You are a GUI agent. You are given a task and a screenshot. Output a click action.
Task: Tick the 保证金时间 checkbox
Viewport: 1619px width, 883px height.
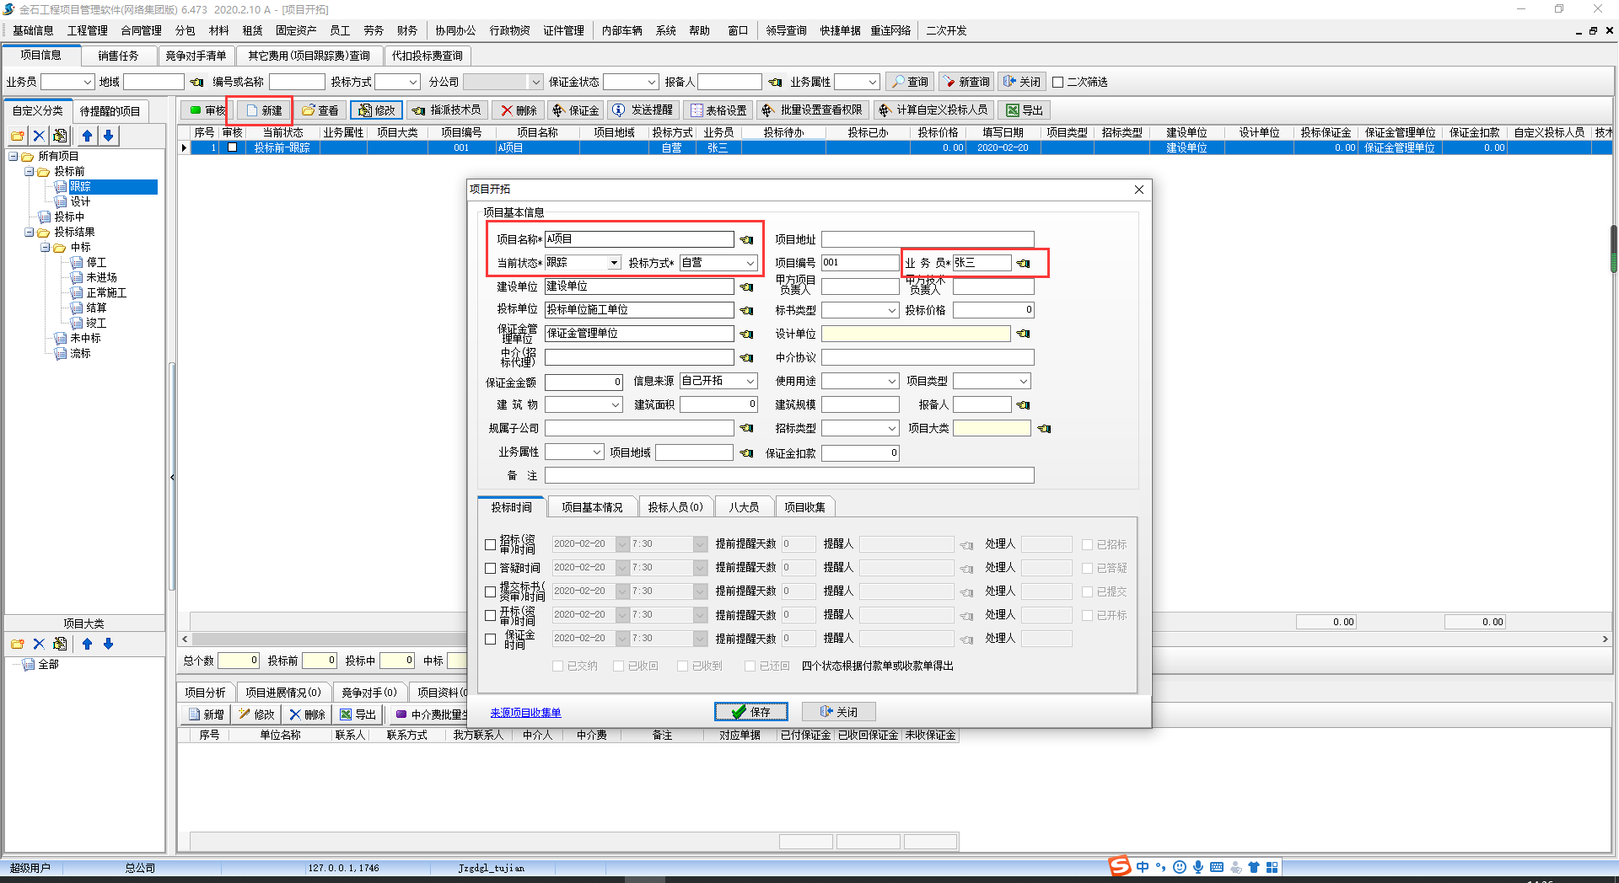point(491,640)
